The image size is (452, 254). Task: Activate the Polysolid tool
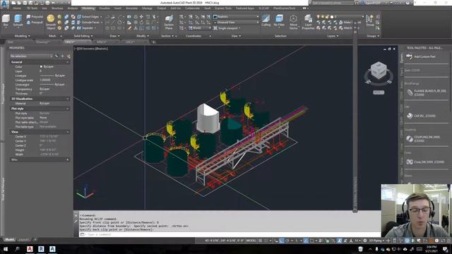[35, 17]
